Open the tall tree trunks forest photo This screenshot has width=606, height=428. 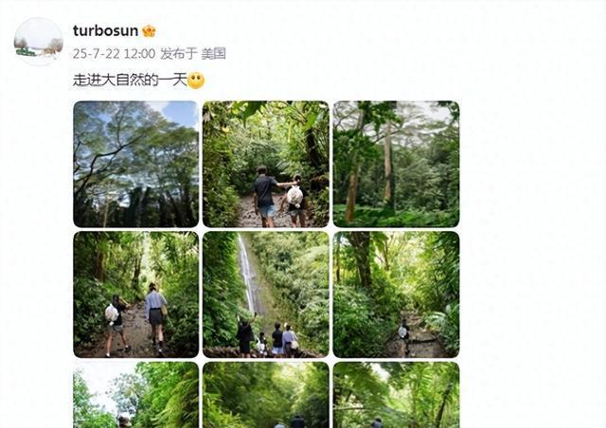tap(396, 164)
